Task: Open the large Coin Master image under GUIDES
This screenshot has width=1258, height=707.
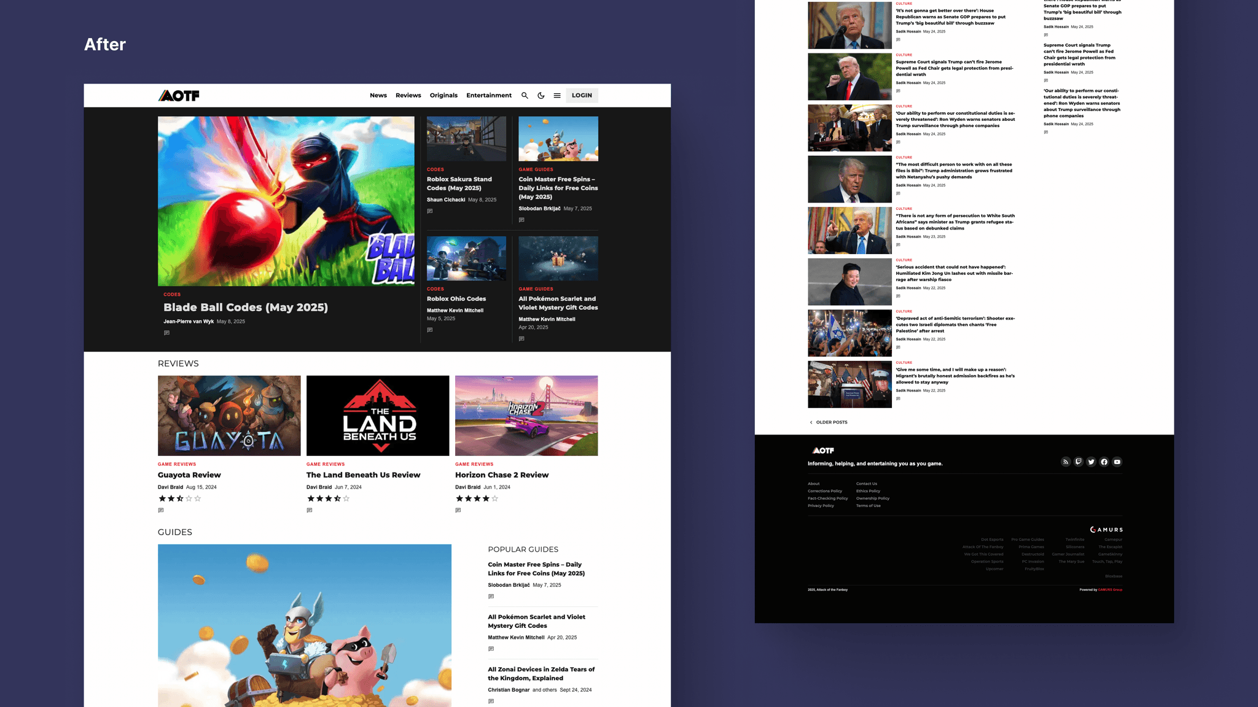Action: (x=305, y=625)
